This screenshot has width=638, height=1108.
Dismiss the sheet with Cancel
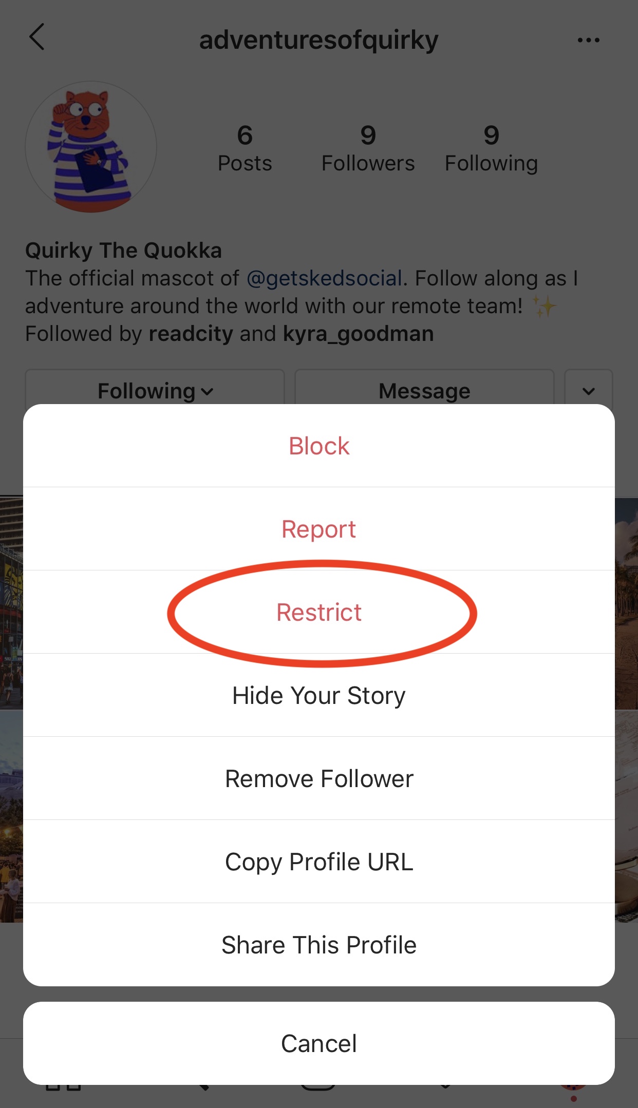click(x=319, y=1043)
